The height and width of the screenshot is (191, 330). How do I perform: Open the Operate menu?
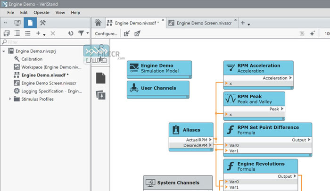tap(41, 12)
